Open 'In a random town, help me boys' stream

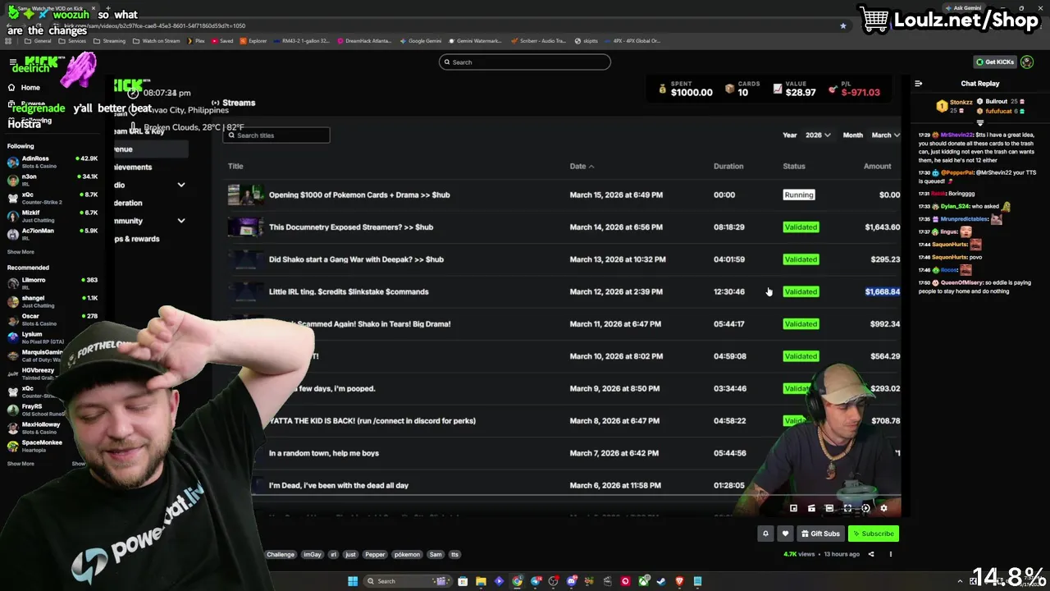coord(324,453)
